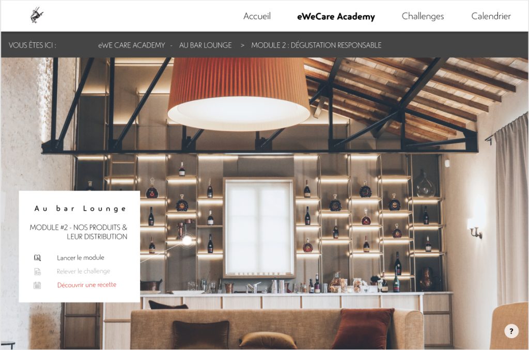This screenshot has width=529, height=350.
Task: Click the Lancer le module link
Action: 81,258
